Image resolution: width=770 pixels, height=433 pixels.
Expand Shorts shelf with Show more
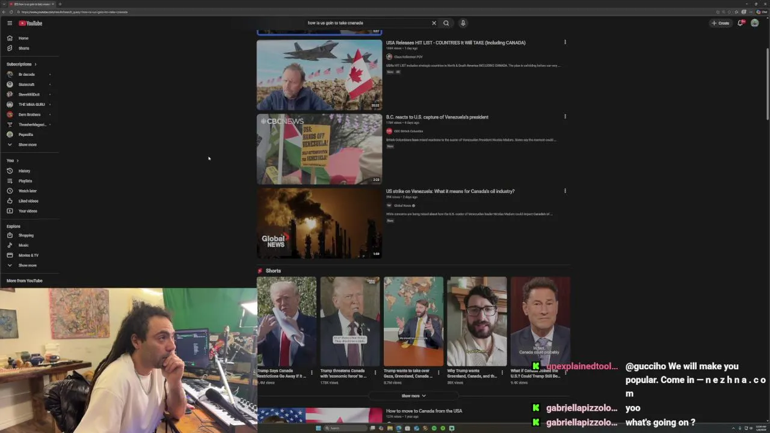[x=413, y=396]
